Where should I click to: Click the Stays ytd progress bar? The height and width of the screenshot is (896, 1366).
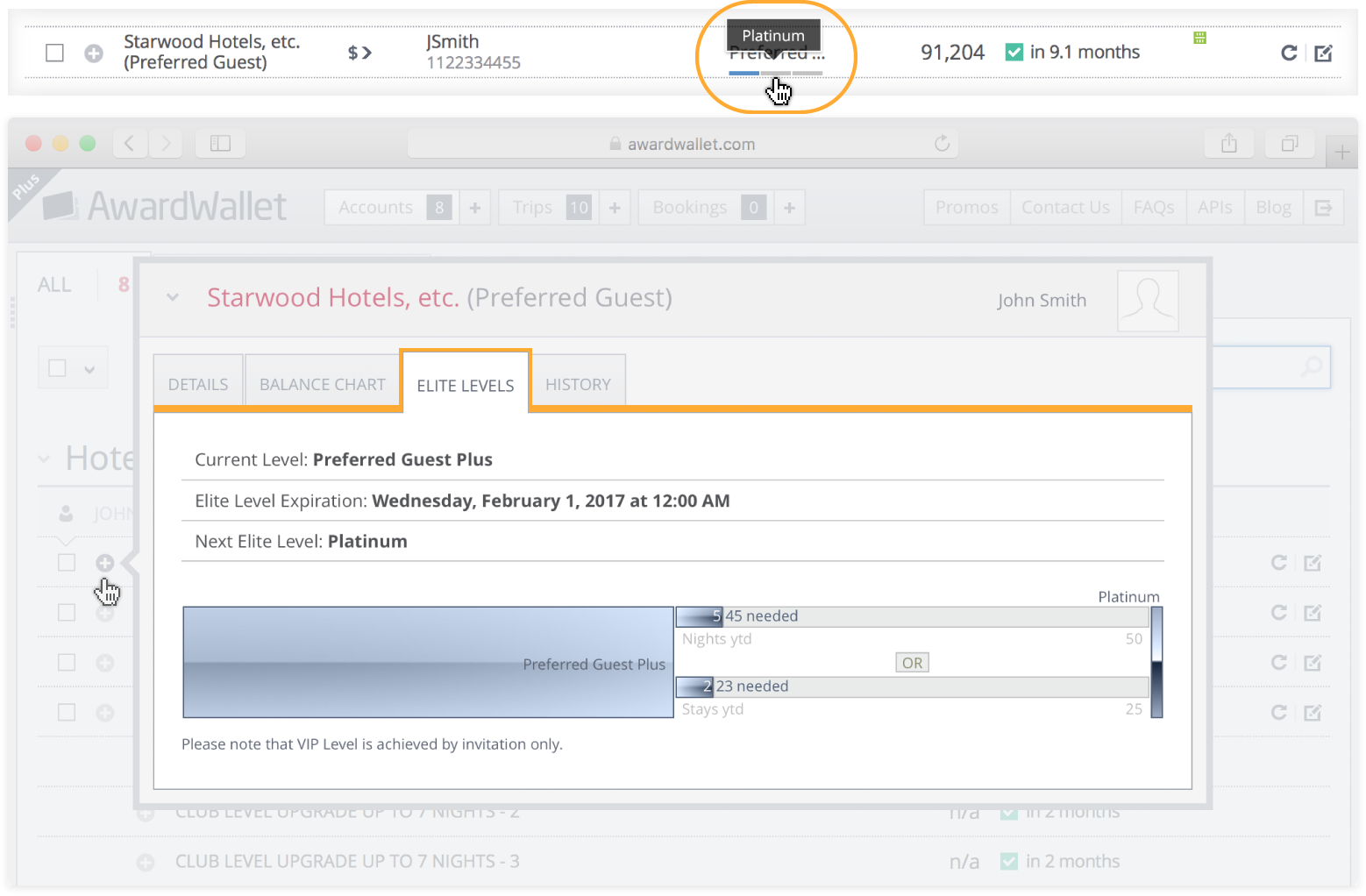[x=913, y=686]
